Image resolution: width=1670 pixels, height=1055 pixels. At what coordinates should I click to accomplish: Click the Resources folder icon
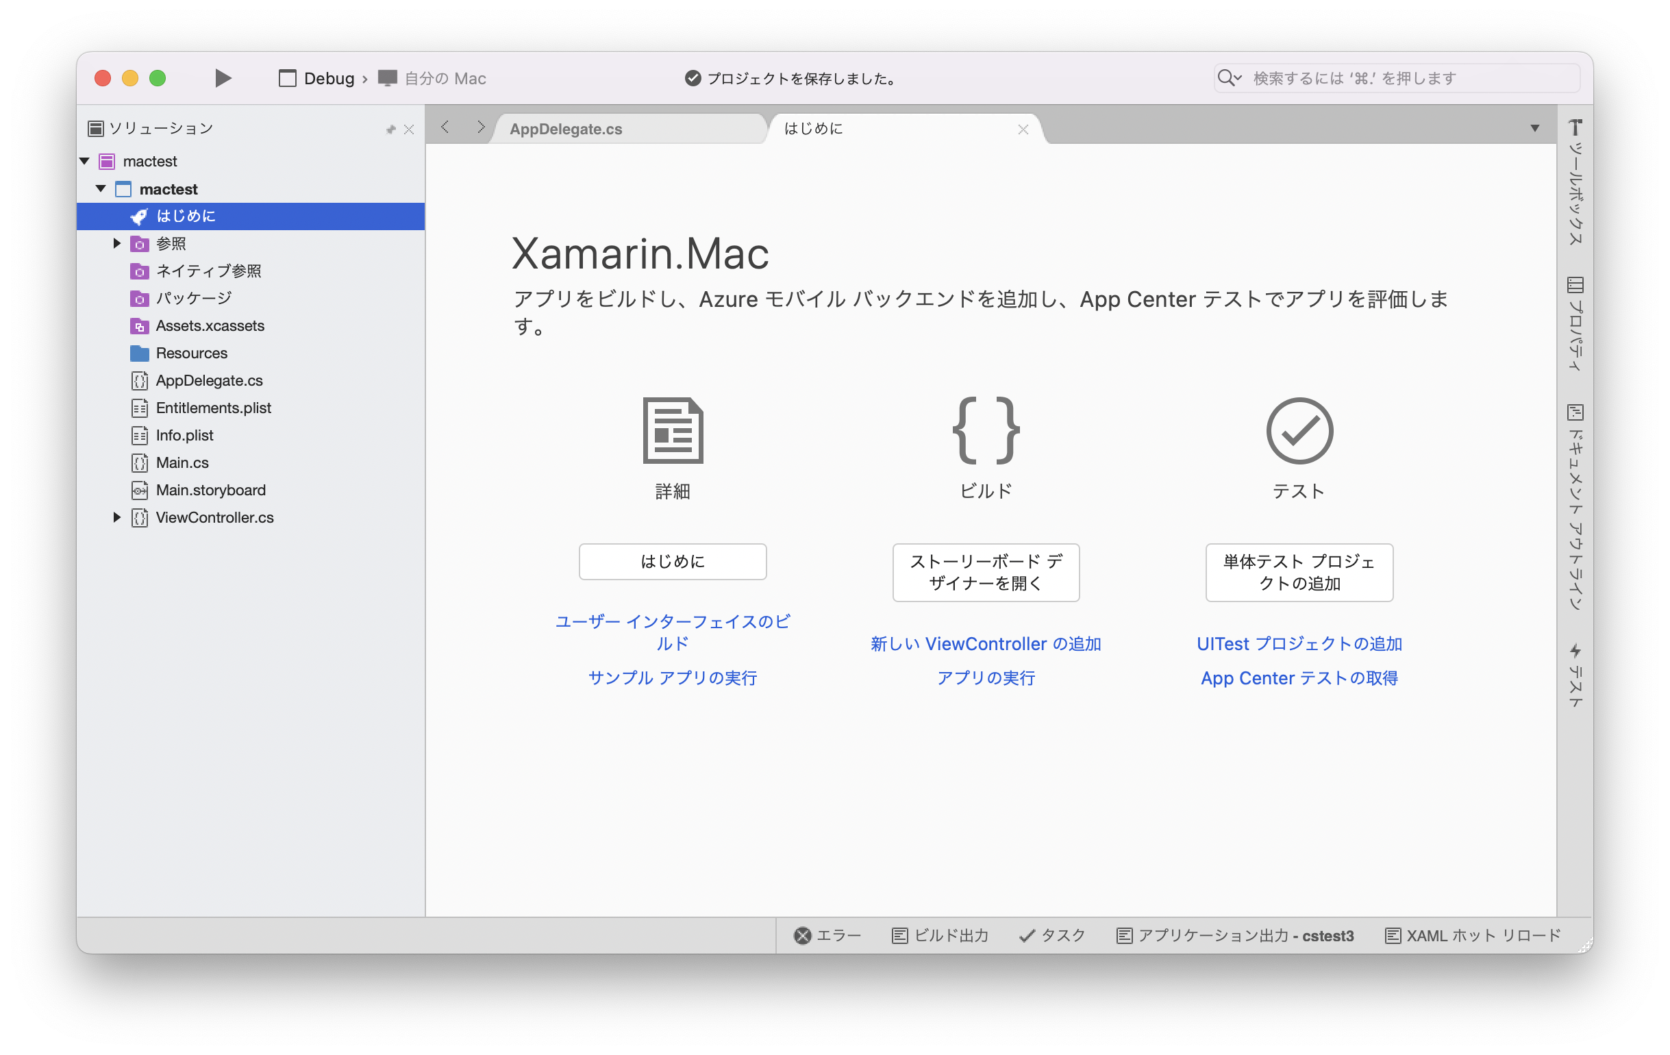pyautogui.click(x=140, y=353)
